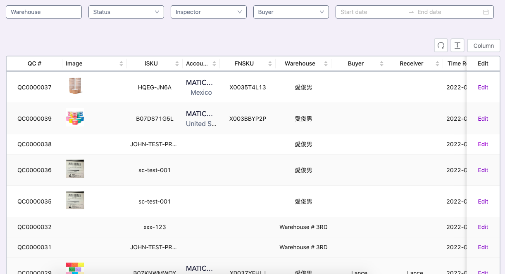
Task: Open the Buyer dropdown filter
Action: pyautogui.click(x=291, y=12)
